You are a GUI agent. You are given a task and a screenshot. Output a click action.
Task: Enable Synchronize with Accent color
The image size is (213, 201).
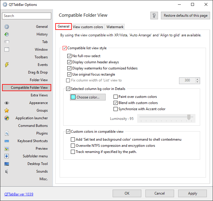pos(116,109)
